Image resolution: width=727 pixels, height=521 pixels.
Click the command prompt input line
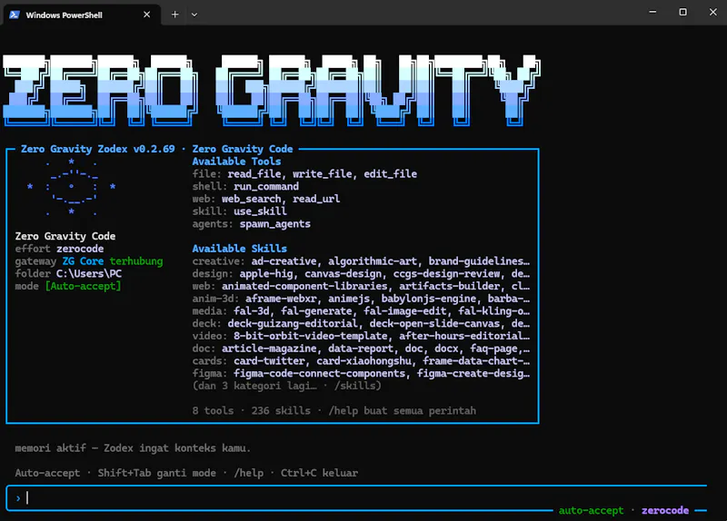click(357, 497)
